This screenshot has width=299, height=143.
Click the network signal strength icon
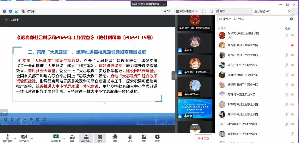coord(17,11)
